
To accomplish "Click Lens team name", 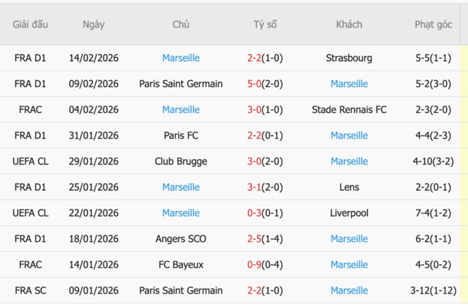I will coord(349,187).
